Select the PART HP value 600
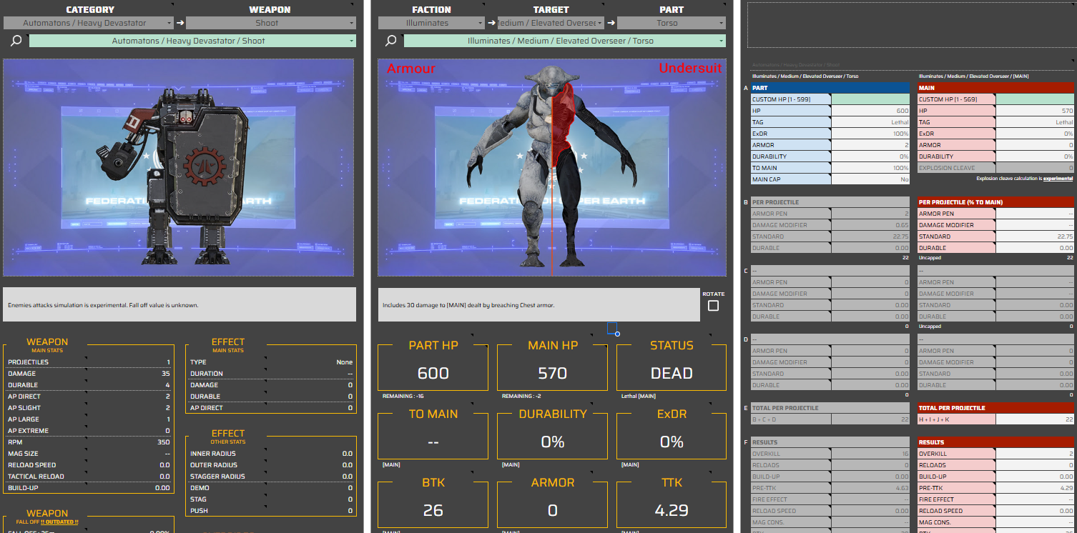The image size is (1077, 533). pos(433,373)
